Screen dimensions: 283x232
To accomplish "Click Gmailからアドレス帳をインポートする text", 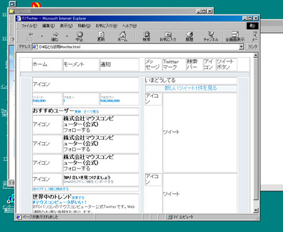I will (x=88, y=182).
